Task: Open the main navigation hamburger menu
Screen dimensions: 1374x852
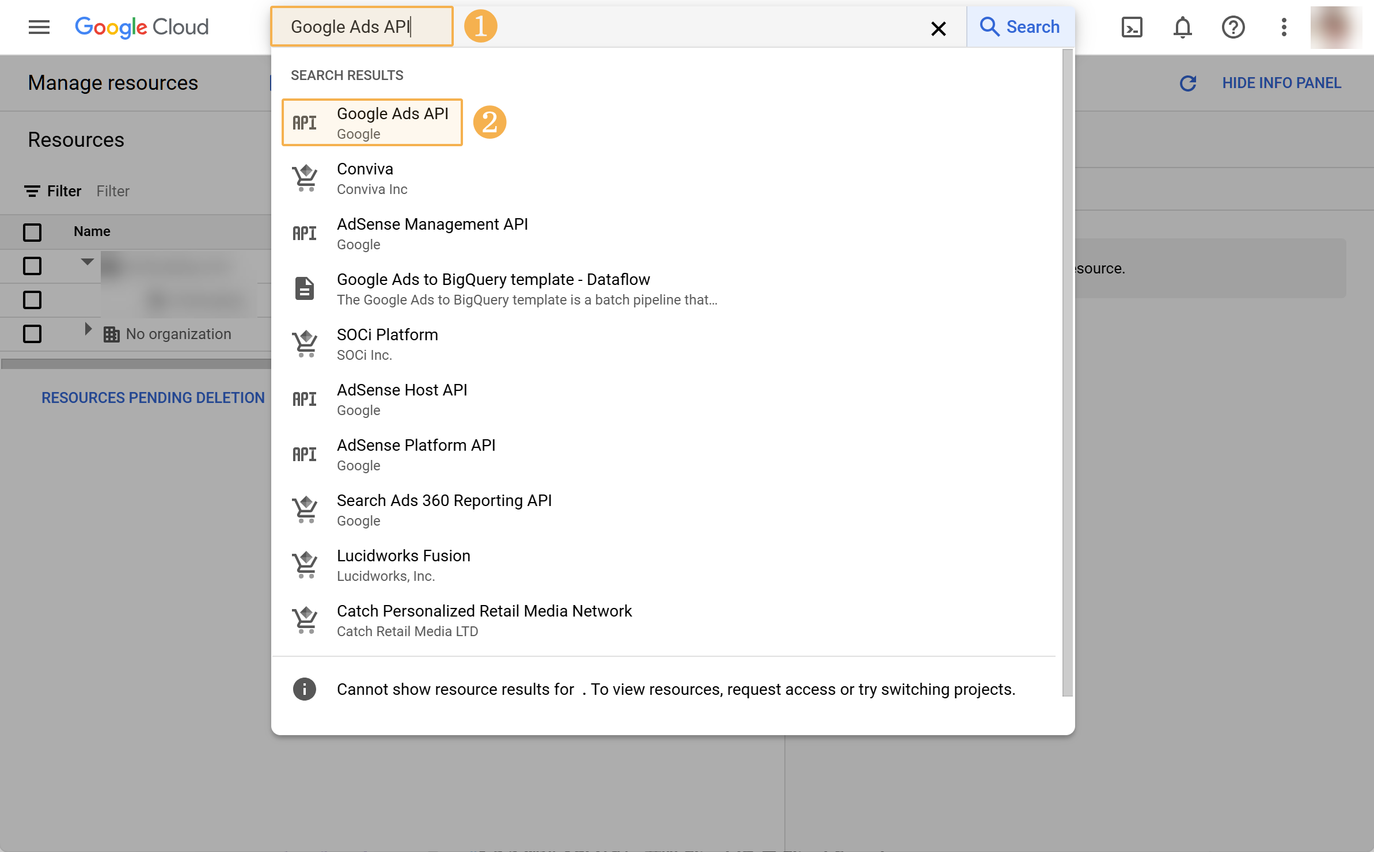Action: (39, 27)
